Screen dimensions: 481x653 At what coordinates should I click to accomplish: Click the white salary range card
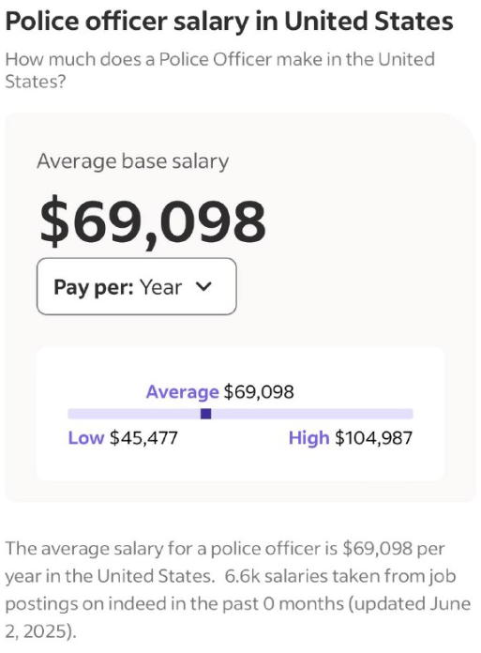240,414
